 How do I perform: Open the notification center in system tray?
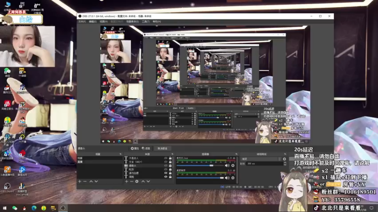(371, 208)
